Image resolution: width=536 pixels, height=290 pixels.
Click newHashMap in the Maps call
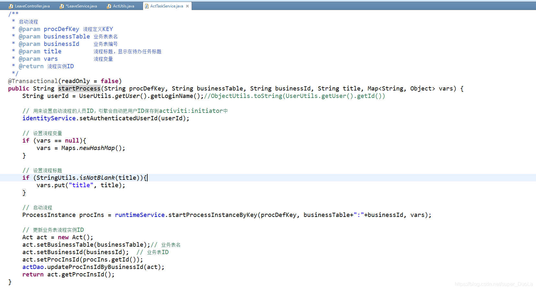pos(97,148)
